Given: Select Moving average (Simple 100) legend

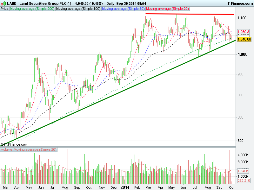Looking at the screenshot, I should pyautogui.click(x=78, y=9).
